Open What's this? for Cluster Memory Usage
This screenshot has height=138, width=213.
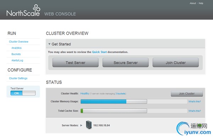coord(195,101)
